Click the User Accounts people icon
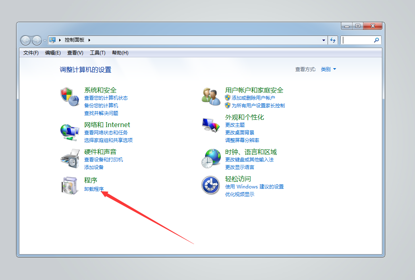This screenshot has width=415, height=280. [210, 97]
